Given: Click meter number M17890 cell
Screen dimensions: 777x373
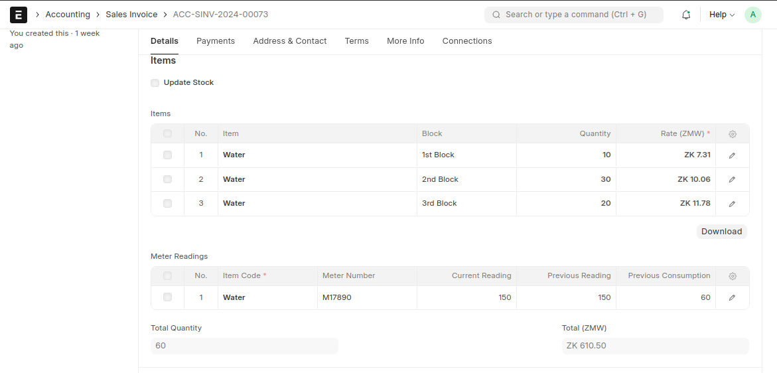Looking at the screenshot, I should point(367,298).
